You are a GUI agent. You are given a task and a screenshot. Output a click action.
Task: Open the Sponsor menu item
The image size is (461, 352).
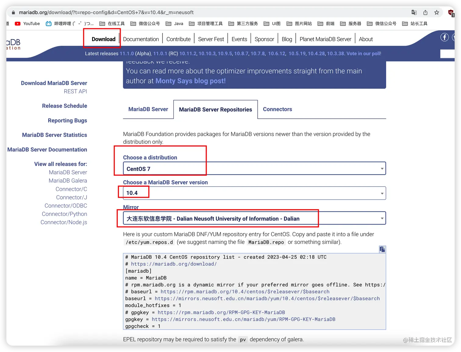[264, 39]
